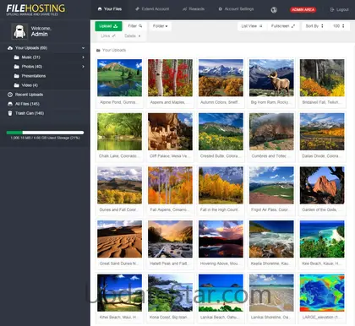Click the Music folder icon
Screen dimensions: 355x326
[17, 57]
